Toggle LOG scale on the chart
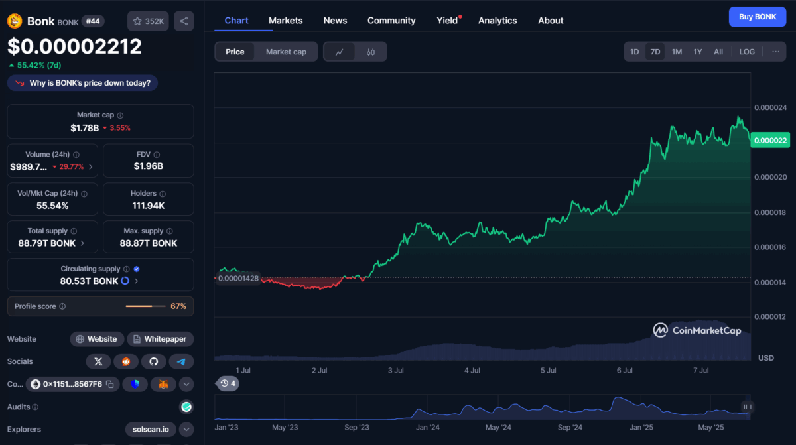The height and width of the screenshot is (445, 796). click(x=747, y=52)
